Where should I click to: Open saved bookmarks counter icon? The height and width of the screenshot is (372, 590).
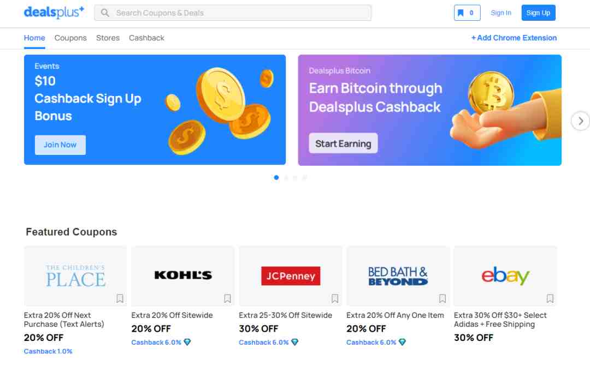coord(467,13)
